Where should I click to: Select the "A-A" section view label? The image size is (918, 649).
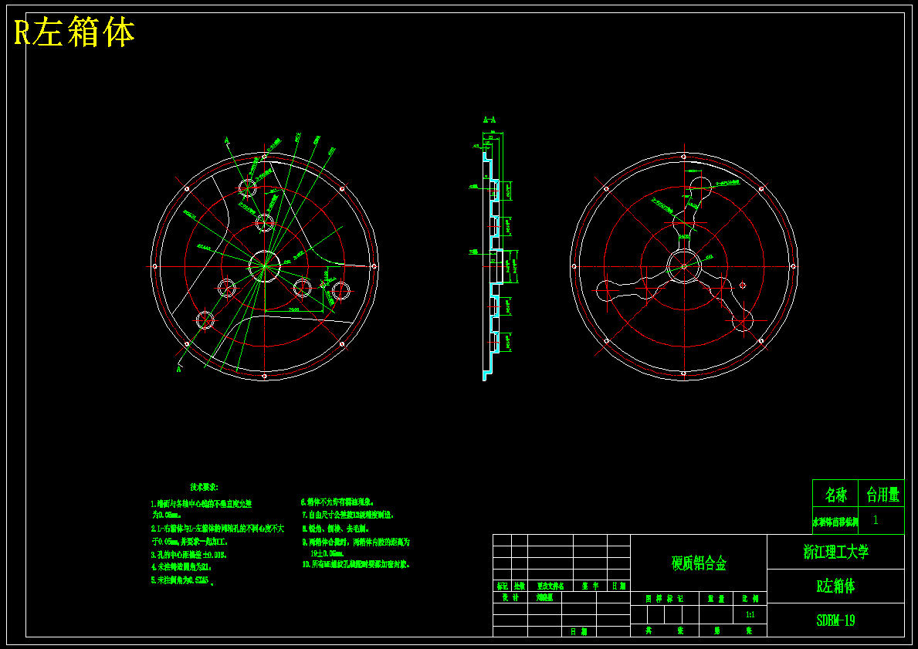tap(489, 120)
